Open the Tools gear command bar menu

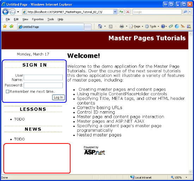(152, 26)
